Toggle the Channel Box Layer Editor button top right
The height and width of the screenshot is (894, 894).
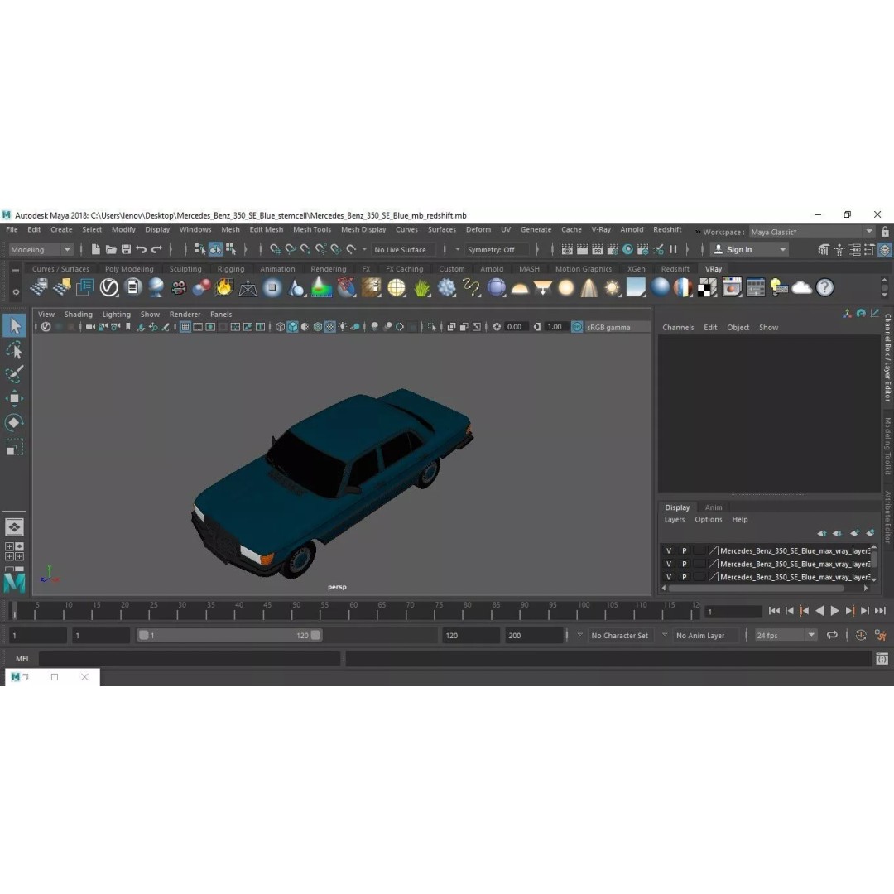884,249
